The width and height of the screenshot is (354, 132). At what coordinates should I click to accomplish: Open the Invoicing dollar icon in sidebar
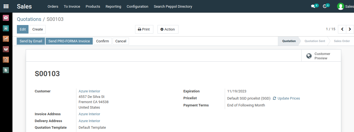(x=6, y=60)
